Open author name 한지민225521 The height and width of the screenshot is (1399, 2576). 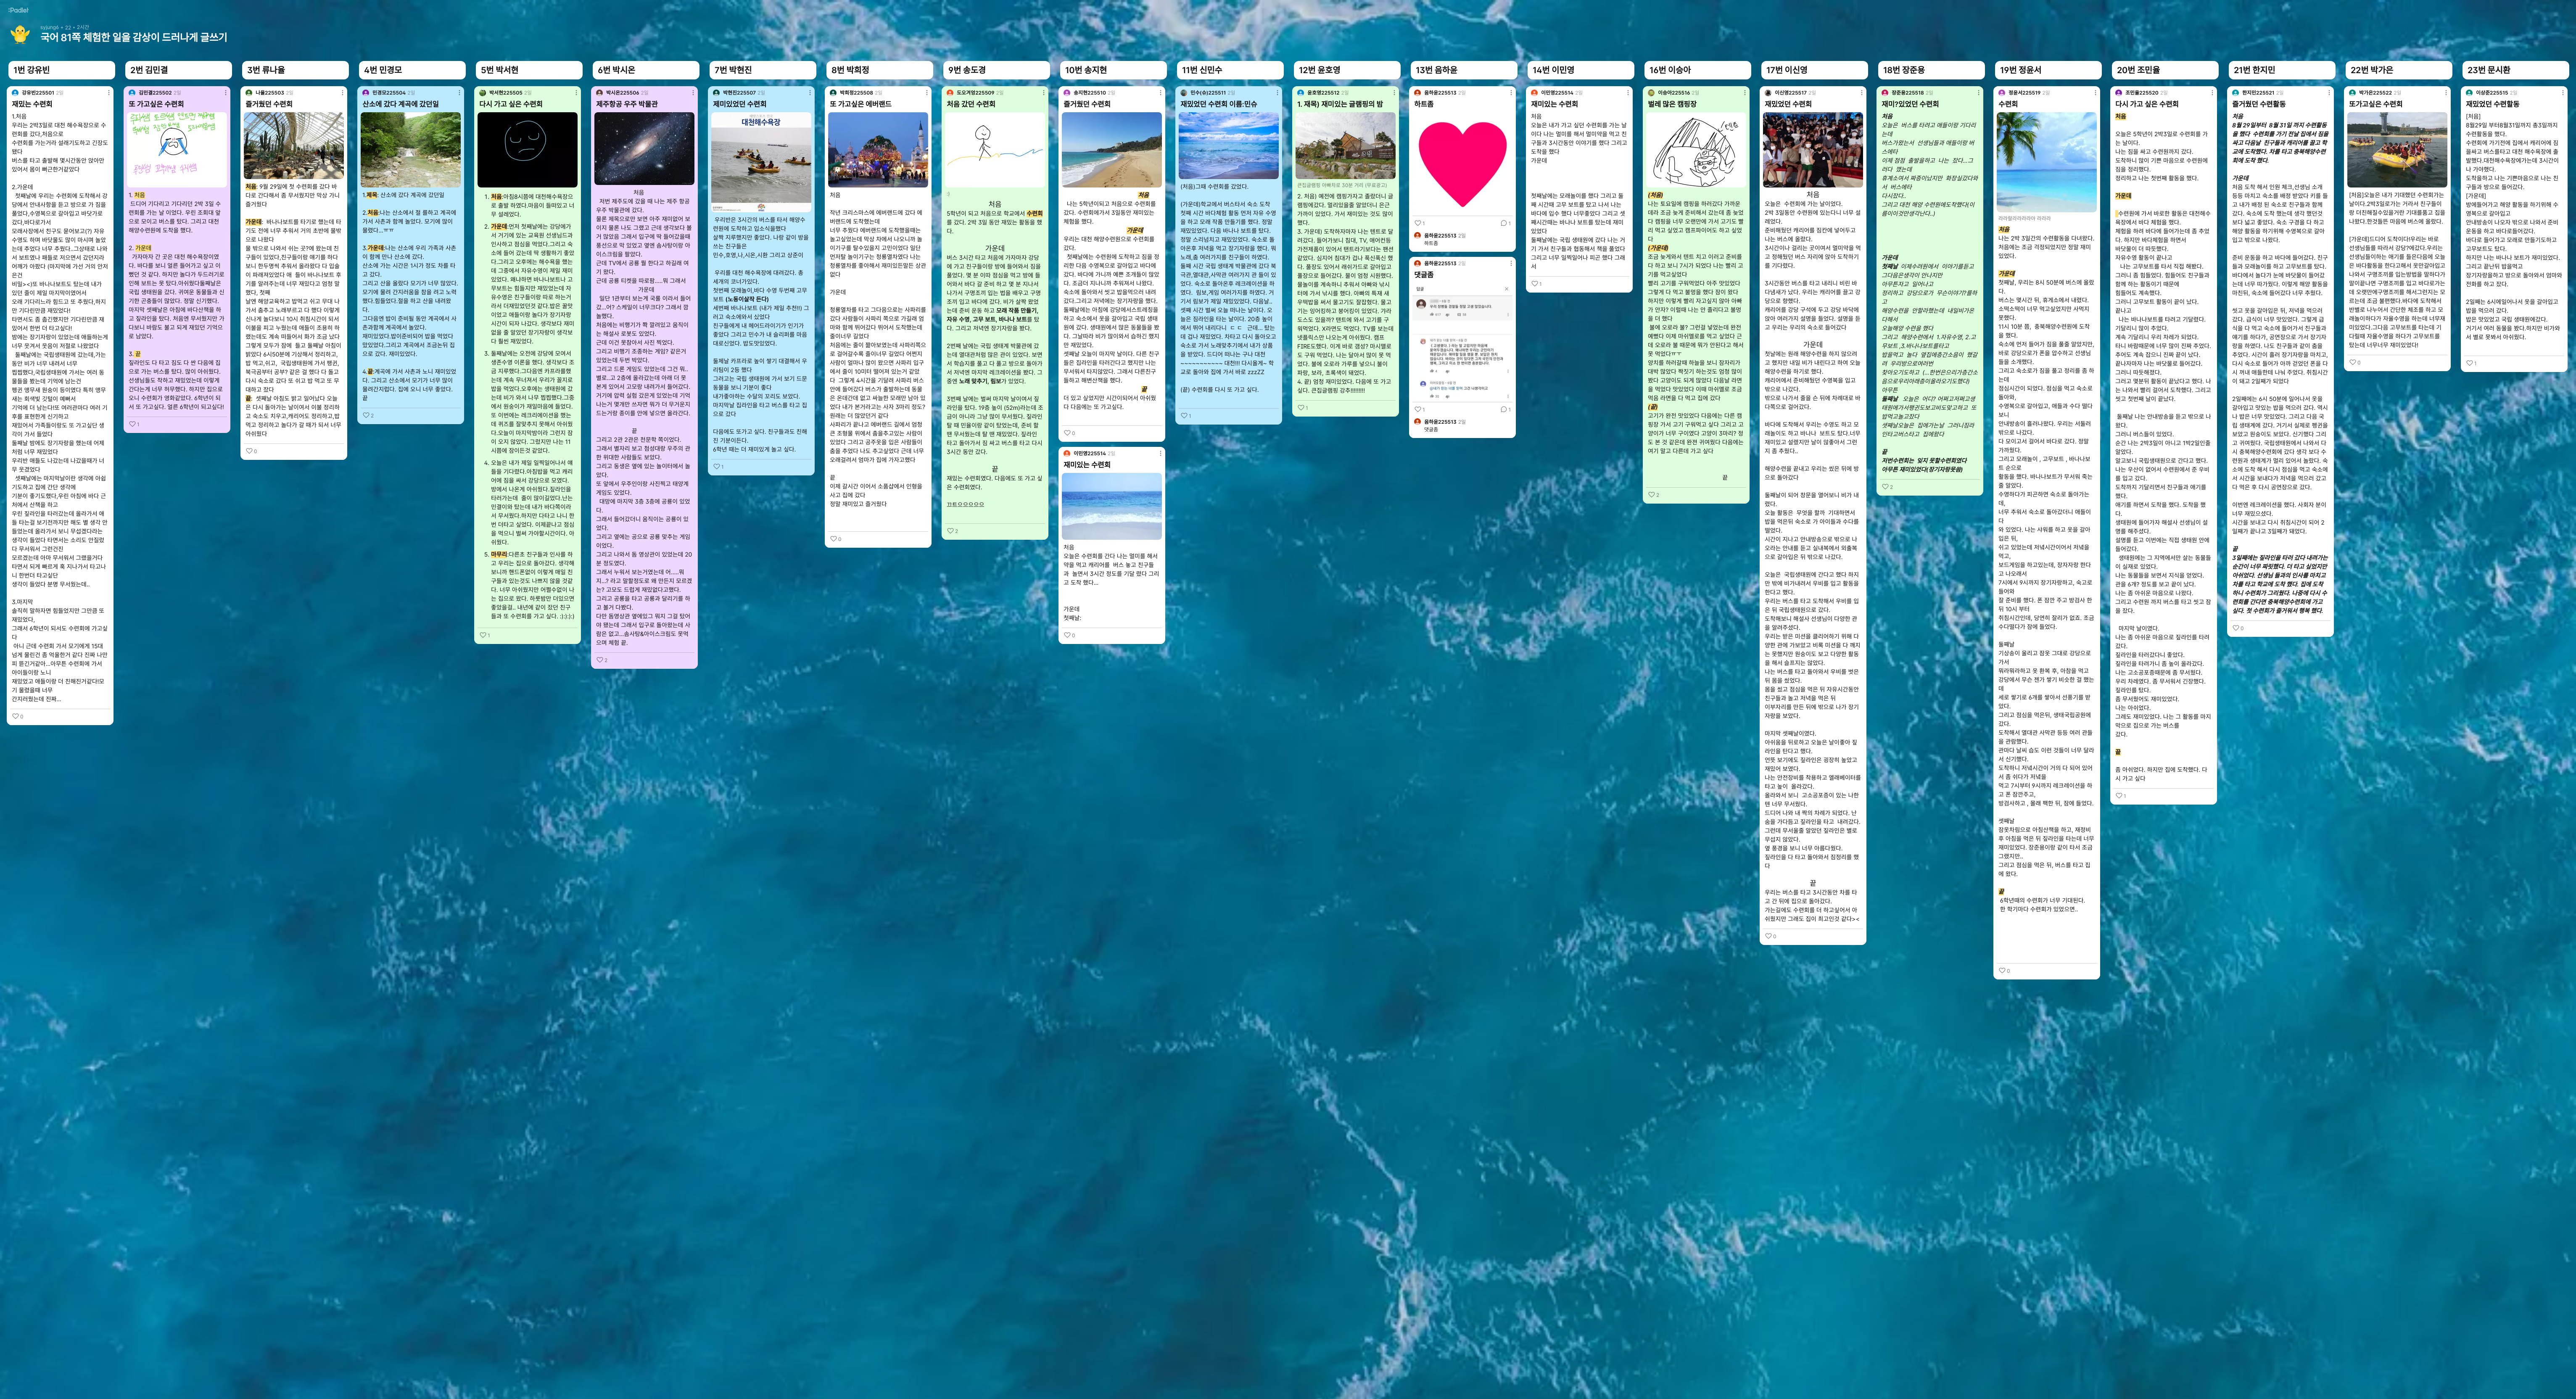click(2258, 93)
